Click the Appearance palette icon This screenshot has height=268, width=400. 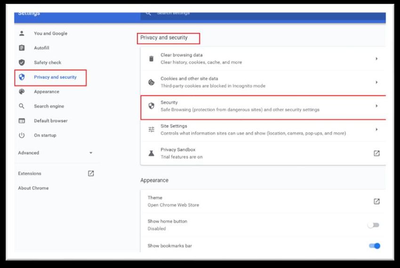pyautogui.click(x=22, y=91)
